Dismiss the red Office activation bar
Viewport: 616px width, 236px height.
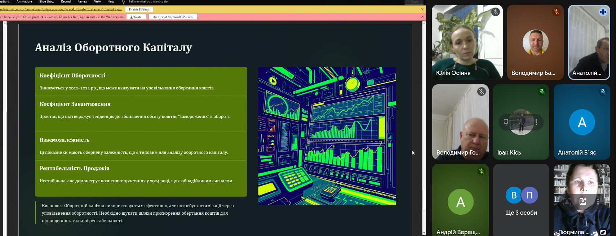(x=422, y=17)
